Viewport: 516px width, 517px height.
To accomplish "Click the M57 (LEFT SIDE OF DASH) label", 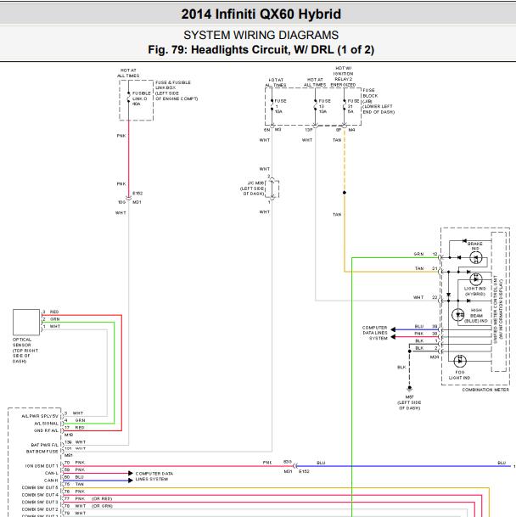I will (409, 402).
